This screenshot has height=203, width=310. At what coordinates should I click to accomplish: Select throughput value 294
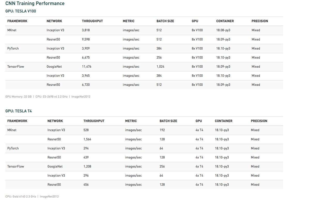coord(86,148)
